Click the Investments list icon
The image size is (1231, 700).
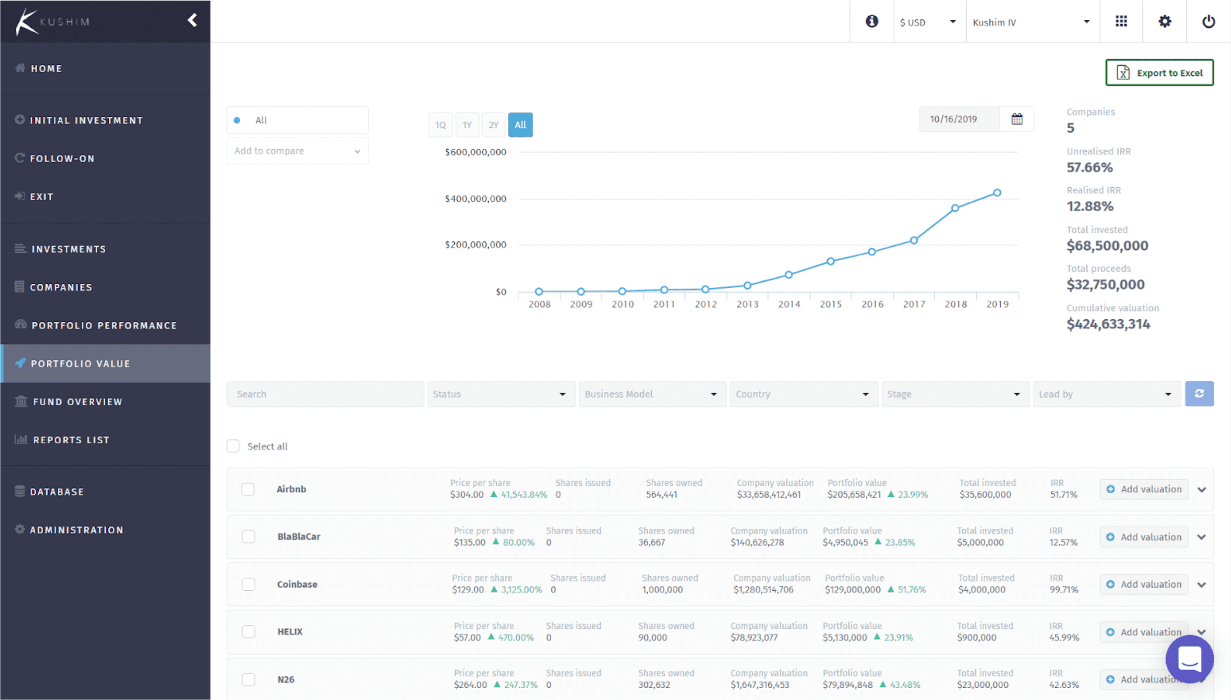point(20,248)
